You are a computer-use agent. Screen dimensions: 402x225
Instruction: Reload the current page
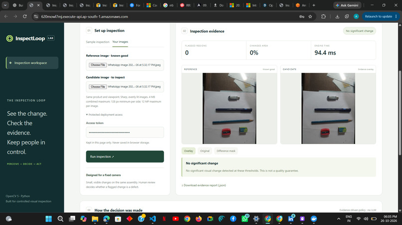(24, 16)
